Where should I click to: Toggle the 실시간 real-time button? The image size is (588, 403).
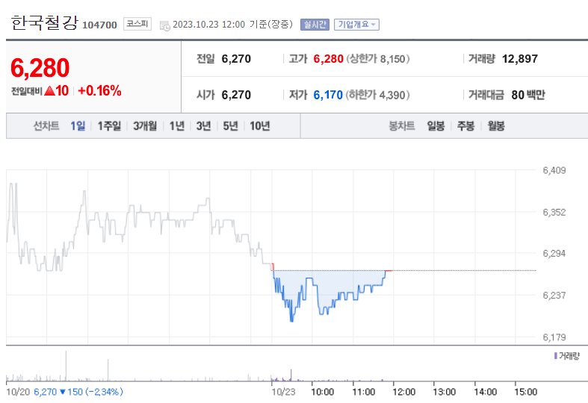[315, 25]
